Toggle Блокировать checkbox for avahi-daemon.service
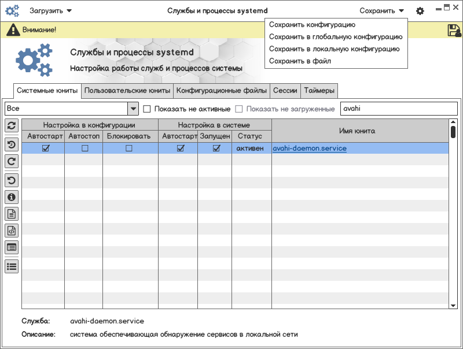This screenshot has width=463, height=349. 129,148
